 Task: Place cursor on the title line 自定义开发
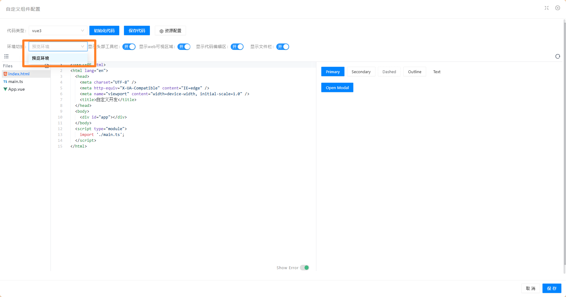[108, 100]
